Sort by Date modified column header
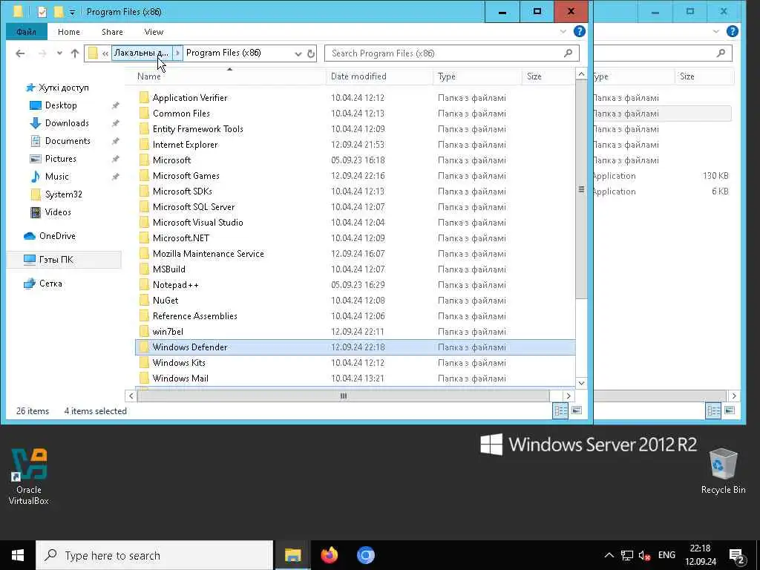Viewport: 760px width, 570px height. [x=379, y=76]
